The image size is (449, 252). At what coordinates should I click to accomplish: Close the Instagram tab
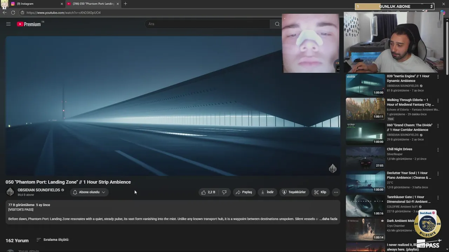62,4
